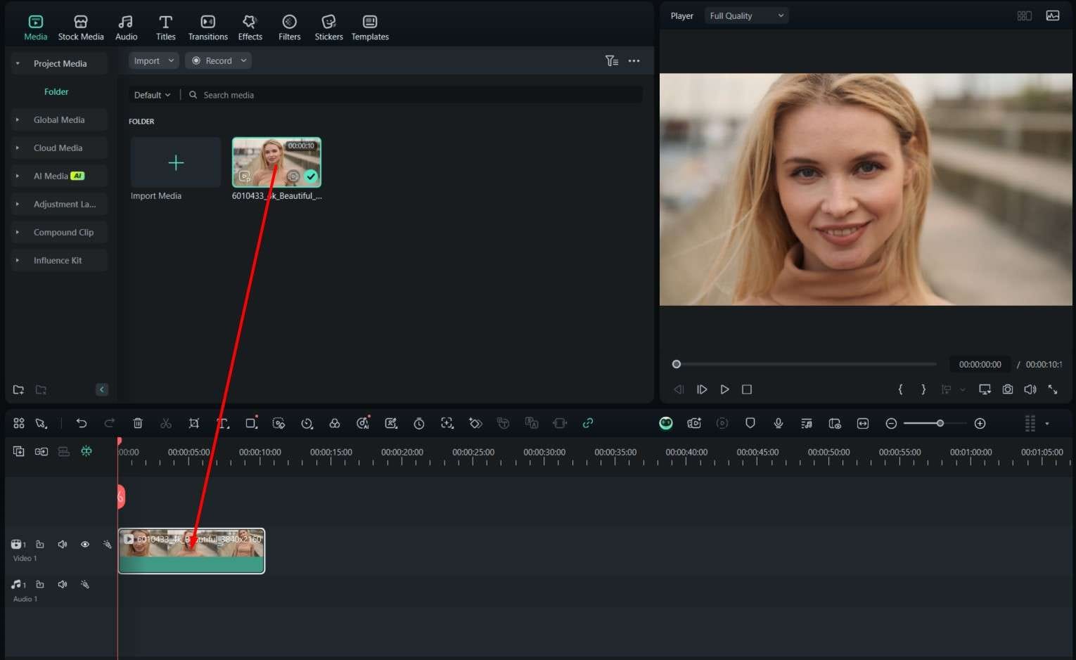The height and width of the screenshot is (660, 1076).
Task: Zoom out timeline with minus icon
Action: 891,423
